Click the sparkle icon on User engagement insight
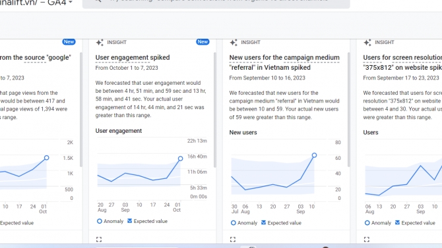The height and width of the screenshot is (248, 442). click(100, 43)
